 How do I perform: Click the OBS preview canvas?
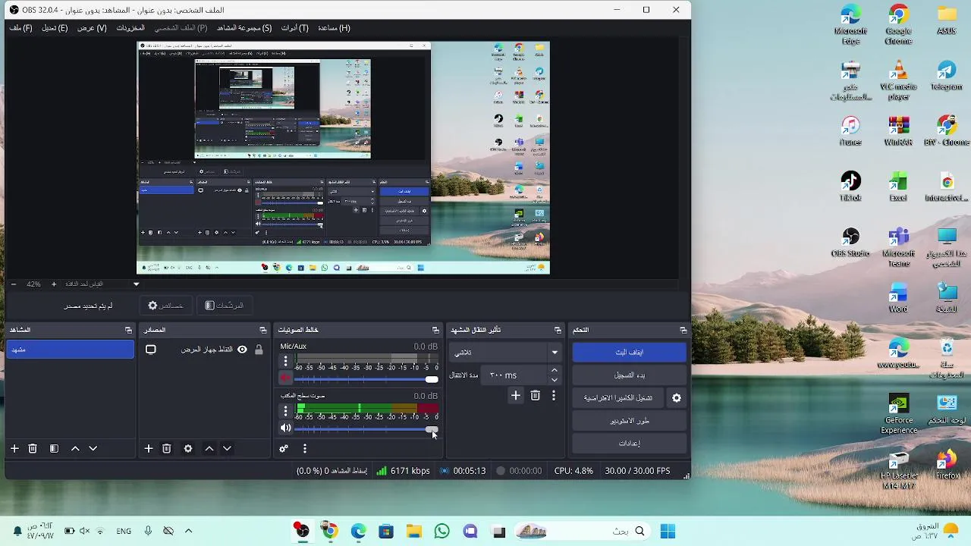pyautogui.click(x=343, y=158)
